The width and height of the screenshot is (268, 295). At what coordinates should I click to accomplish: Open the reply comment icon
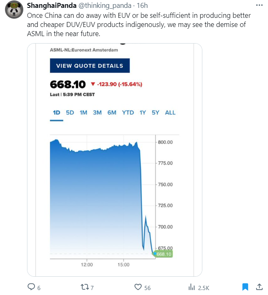(31, 287)
